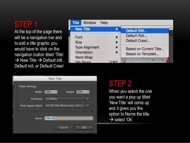Image resolution: width=190 pixels, height=143 pixels.
Task: Click the STEP 1 heading
Action: point(26,24)
